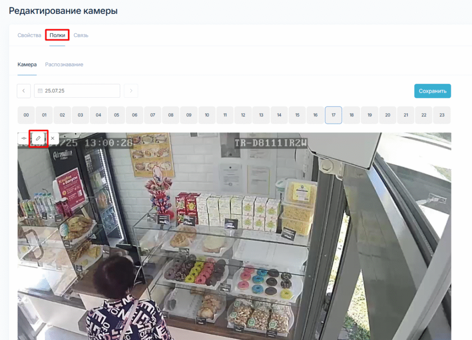Jump to hour 16
472x340 pixels.
click(315, 115)
